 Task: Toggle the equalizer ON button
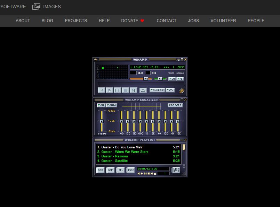point(101,105)
